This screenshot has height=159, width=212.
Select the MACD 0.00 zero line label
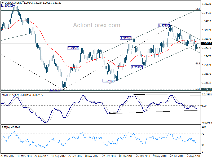204,105
